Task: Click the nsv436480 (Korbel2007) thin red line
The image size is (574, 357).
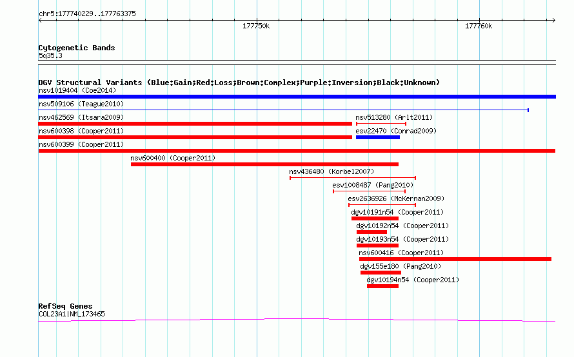Action: [x=353, y=178]
